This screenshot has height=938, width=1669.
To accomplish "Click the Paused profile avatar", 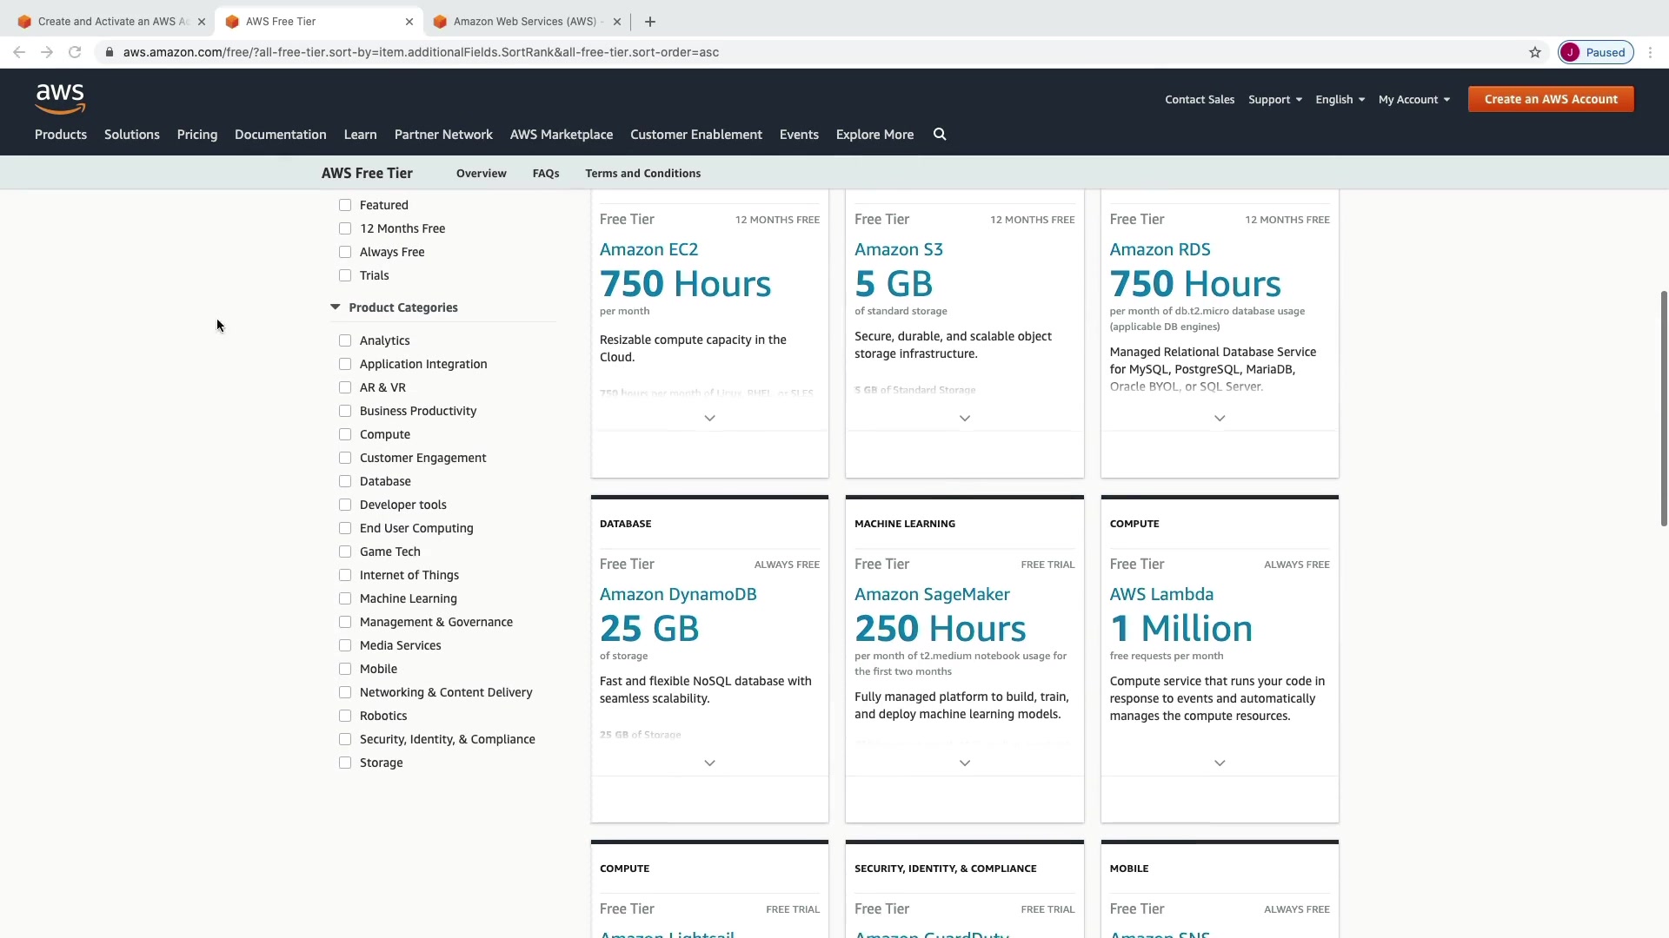I will [x=1595, y=52].
